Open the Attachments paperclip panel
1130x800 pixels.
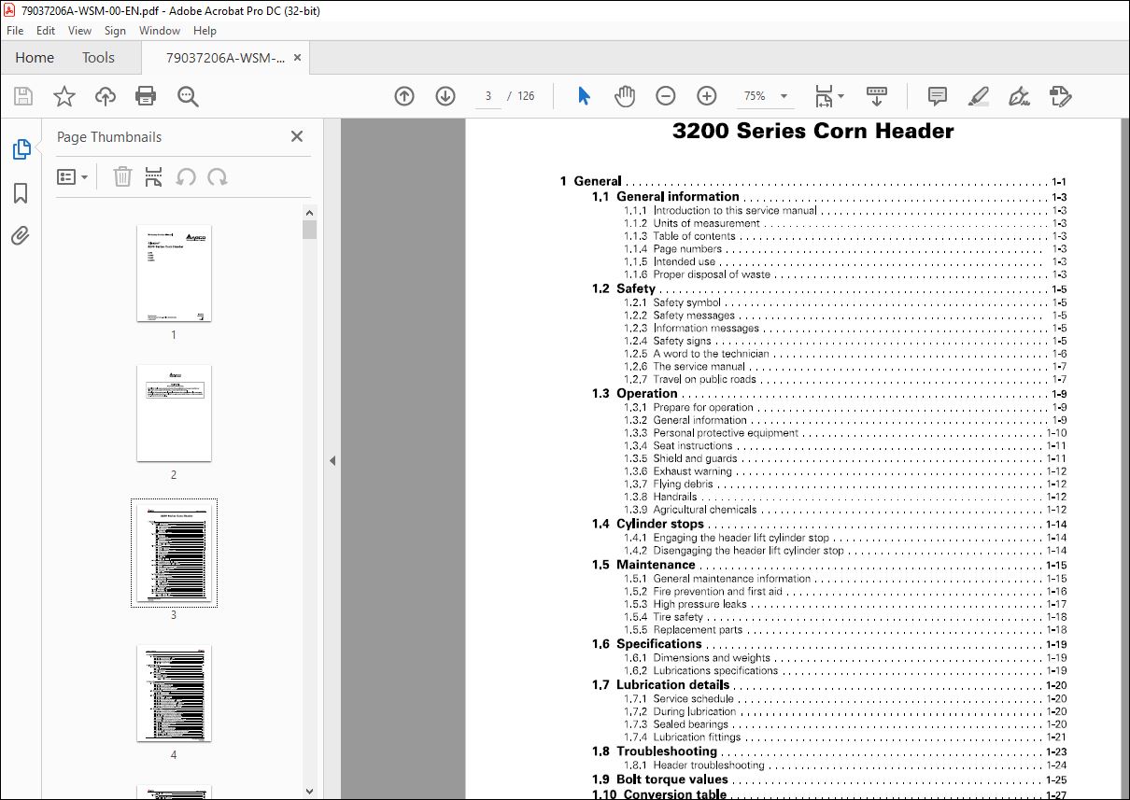21,236
